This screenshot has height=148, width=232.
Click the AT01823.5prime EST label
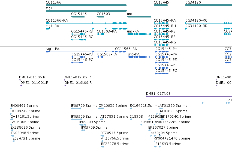(173, 111)
